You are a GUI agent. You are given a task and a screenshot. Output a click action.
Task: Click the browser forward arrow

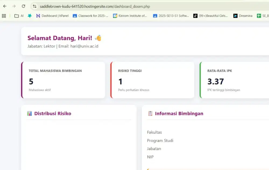(x=14, y=6)
